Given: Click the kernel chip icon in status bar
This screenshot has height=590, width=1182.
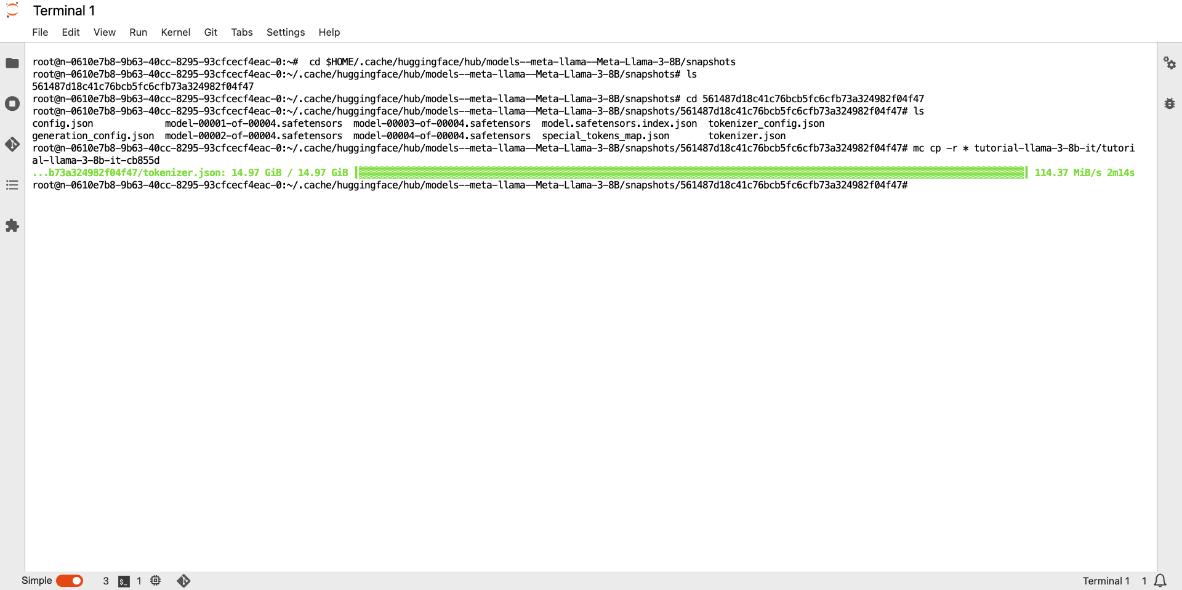Looking at the screenshot, I should 156,580.
